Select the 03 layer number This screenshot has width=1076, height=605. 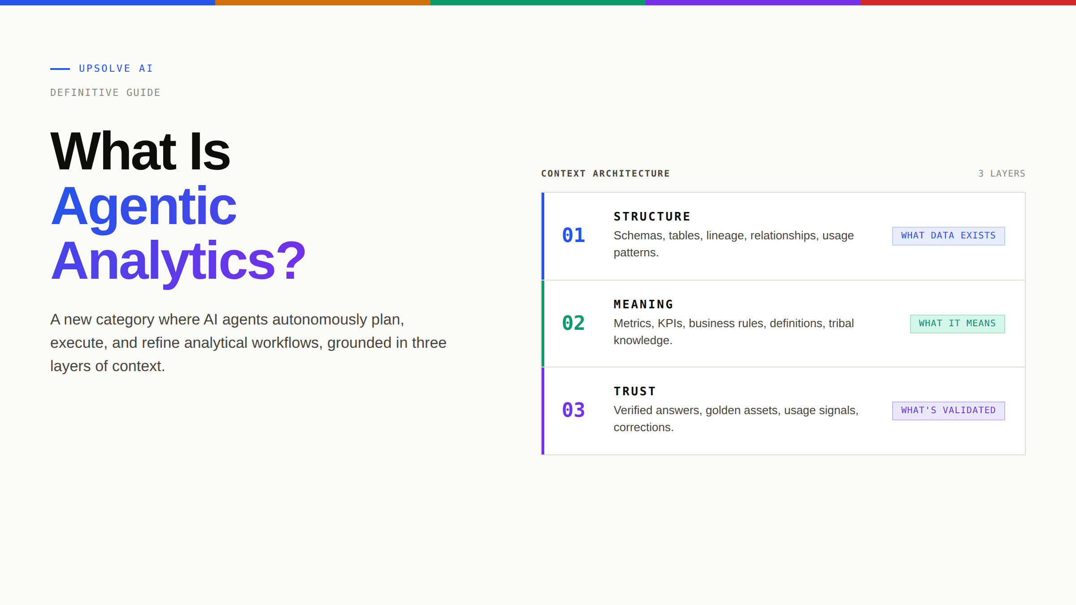tap(573, 410)
